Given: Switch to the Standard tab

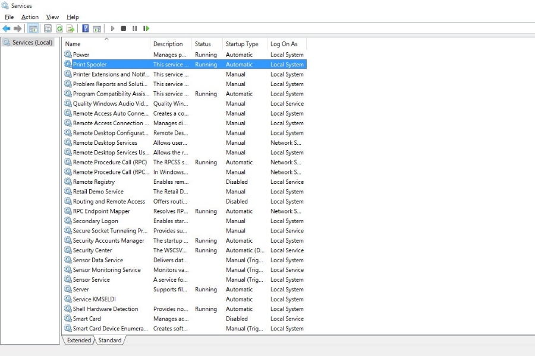Looking at the screenshot, I should pos(109,341).
